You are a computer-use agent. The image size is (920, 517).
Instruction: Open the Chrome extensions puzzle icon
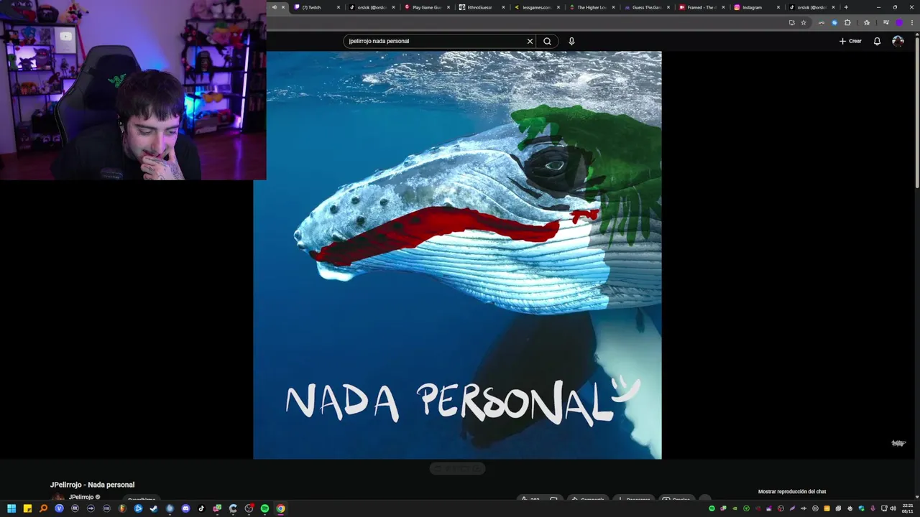(x=847, y=22)
